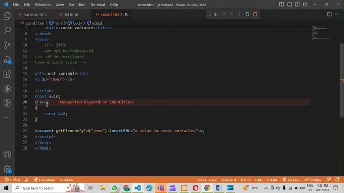The image size is (344, 193).
Task: Grab the debug toolbar drag handle
Action: click(x=210, y=14)
